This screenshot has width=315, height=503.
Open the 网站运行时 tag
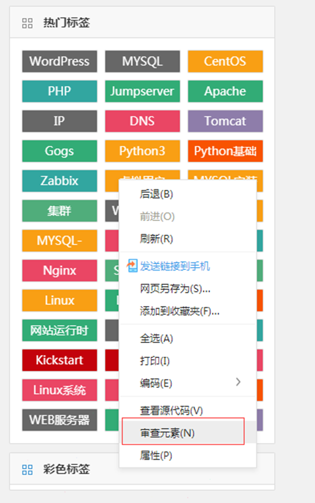click(60, 330)
